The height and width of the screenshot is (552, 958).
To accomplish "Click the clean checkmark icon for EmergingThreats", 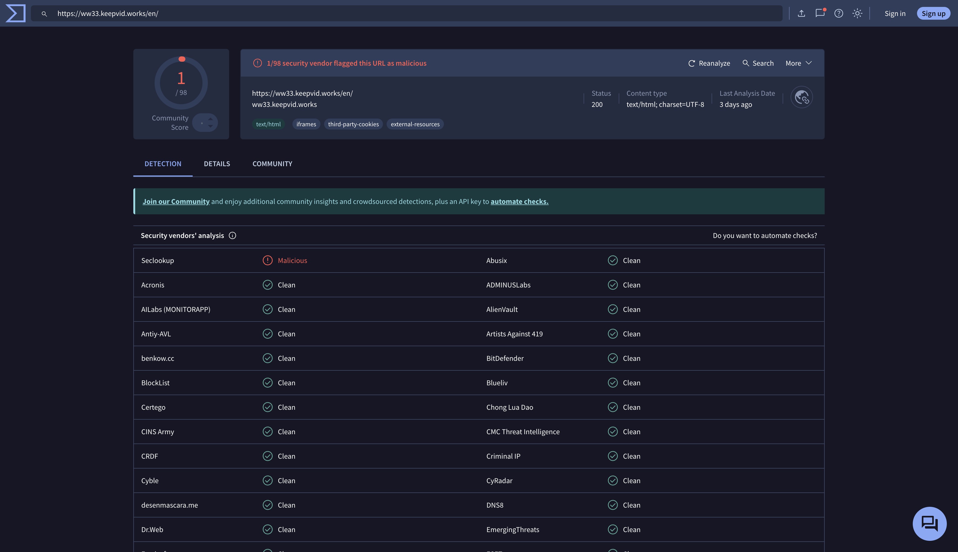I will (613, 529).
